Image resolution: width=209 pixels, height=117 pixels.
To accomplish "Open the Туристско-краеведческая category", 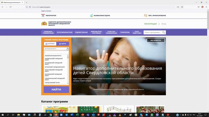I will [111, 32].
